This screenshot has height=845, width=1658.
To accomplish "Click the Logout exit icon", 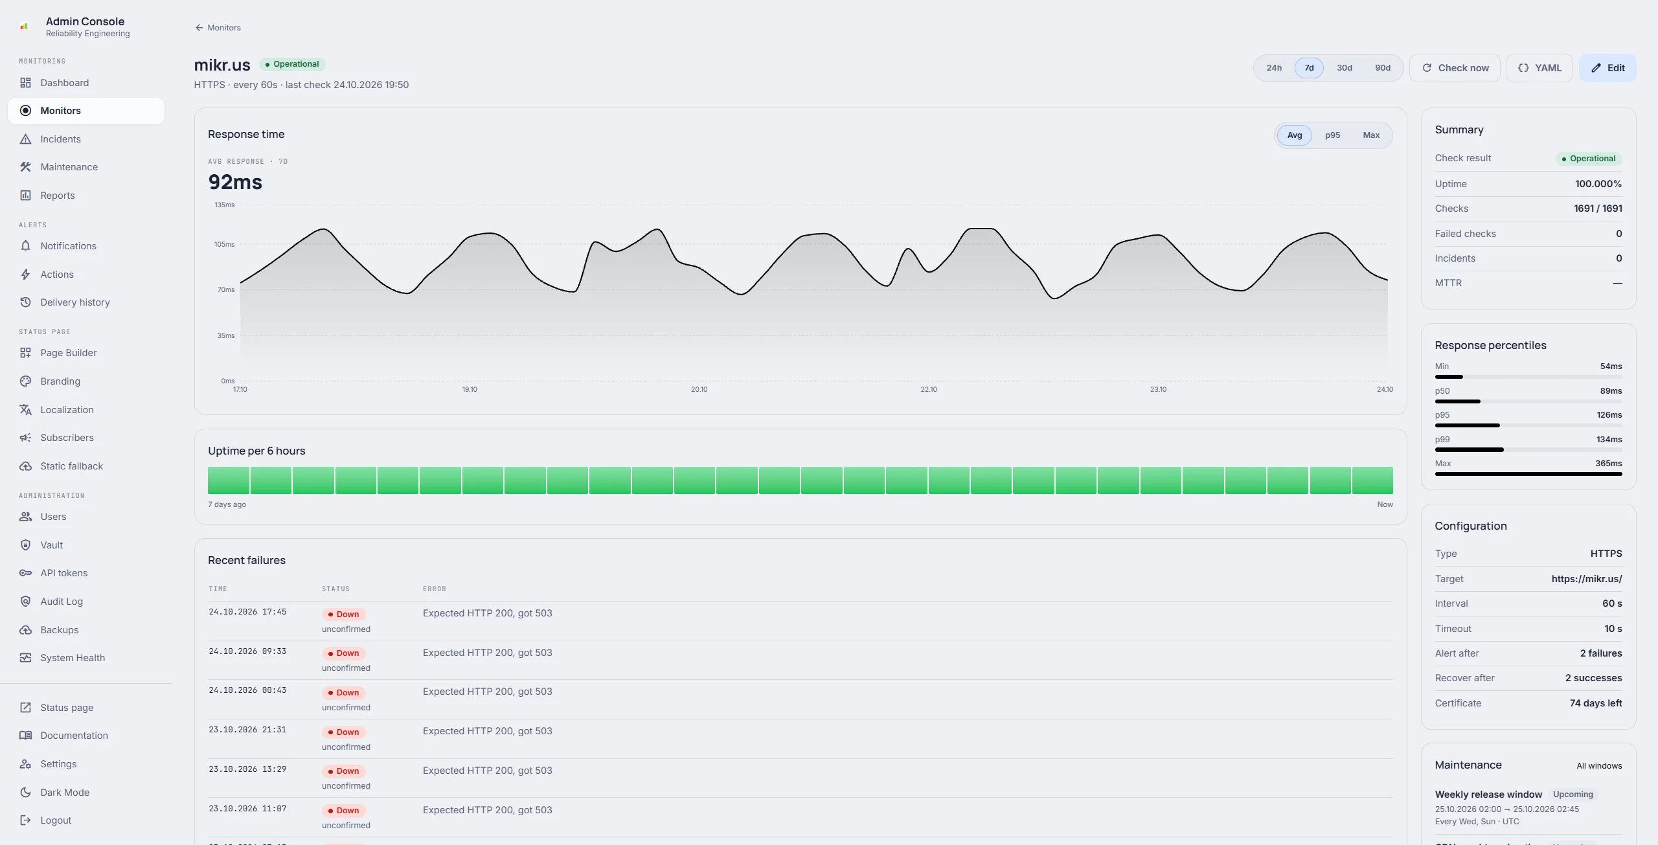I will point(25,820).
